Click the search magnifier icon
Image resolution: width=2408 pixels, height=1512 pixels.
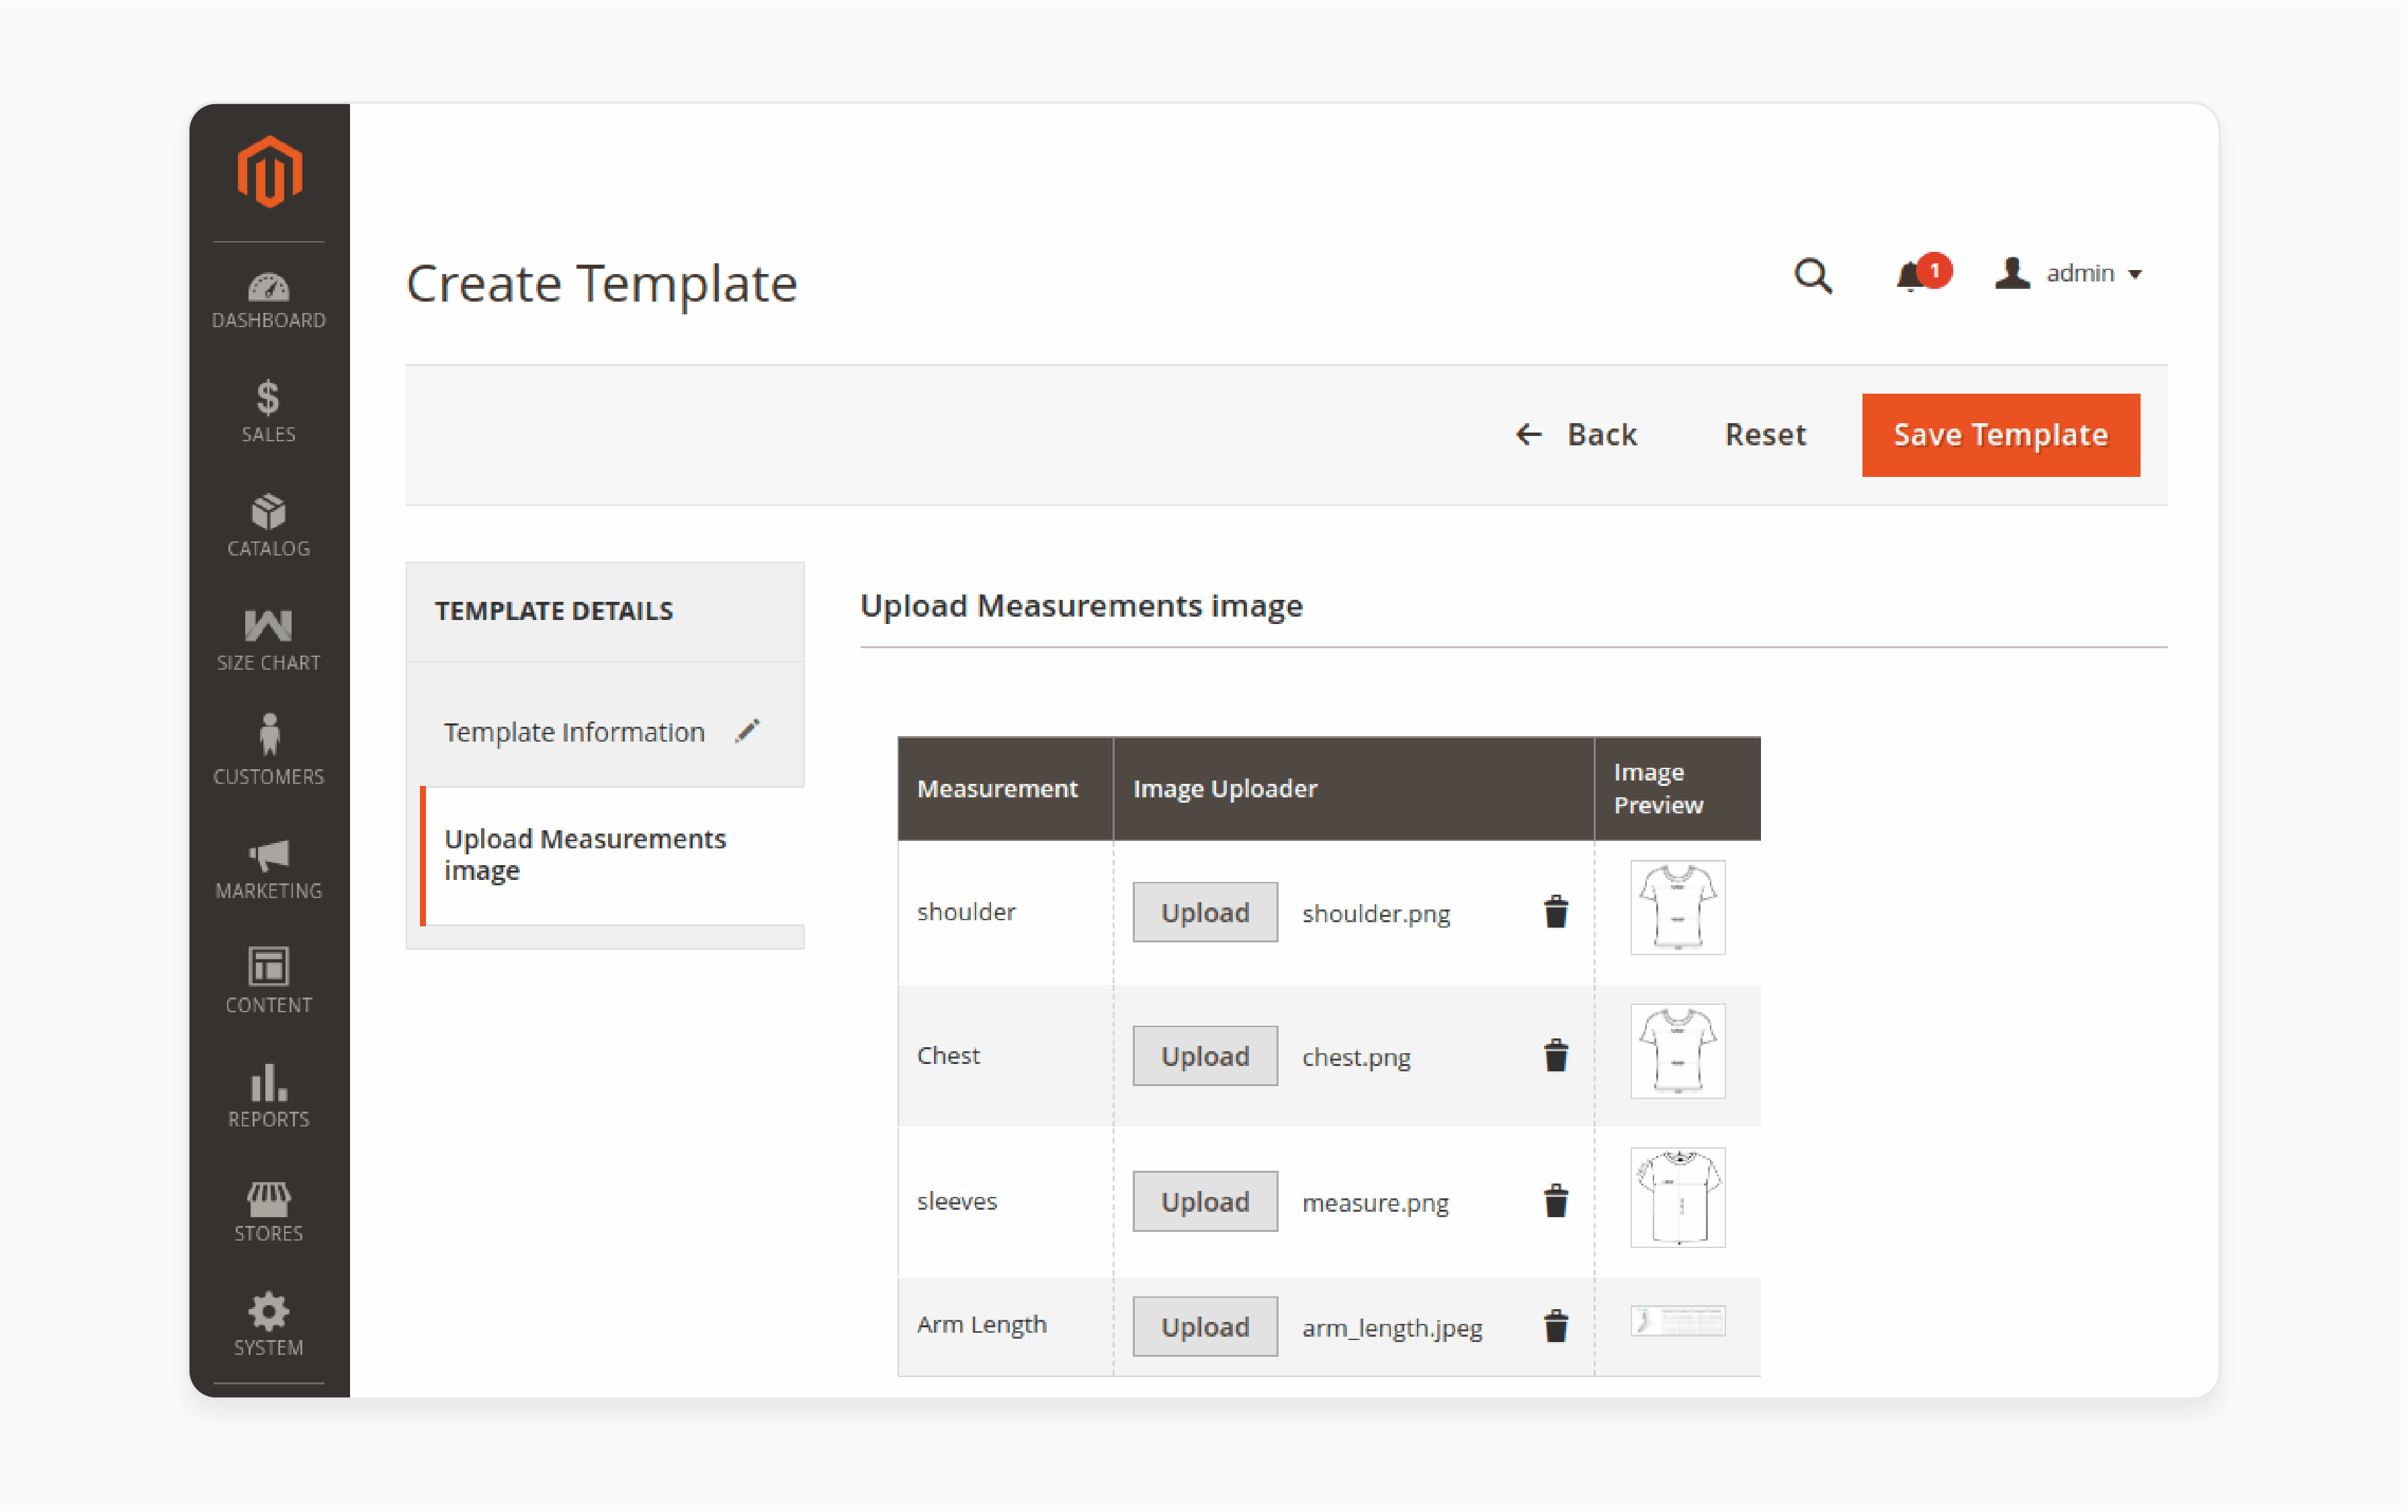point(1813,275)
